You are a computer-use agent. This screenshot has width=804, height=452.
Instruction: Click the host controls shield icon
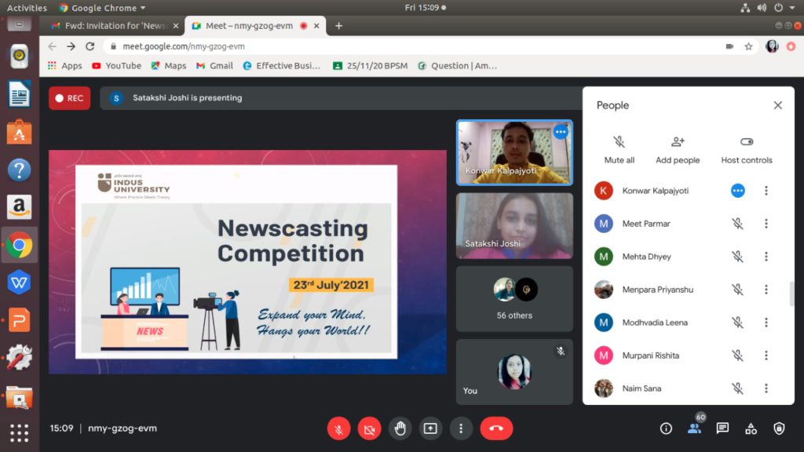[x=779, y=428]
